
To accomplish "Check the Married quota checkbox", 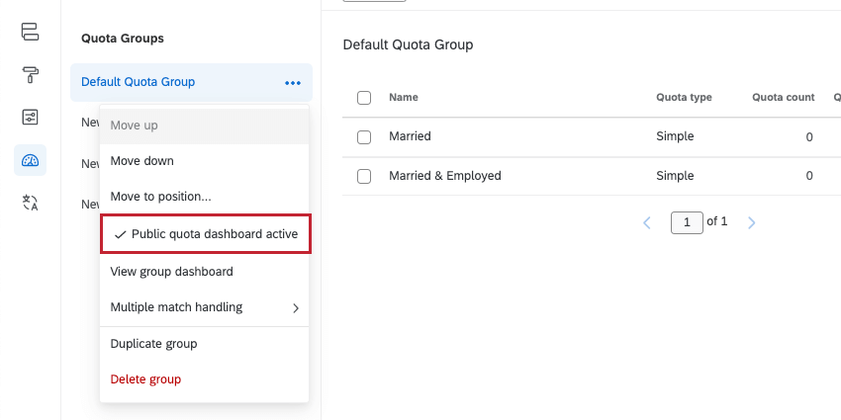I will (364, 137).
